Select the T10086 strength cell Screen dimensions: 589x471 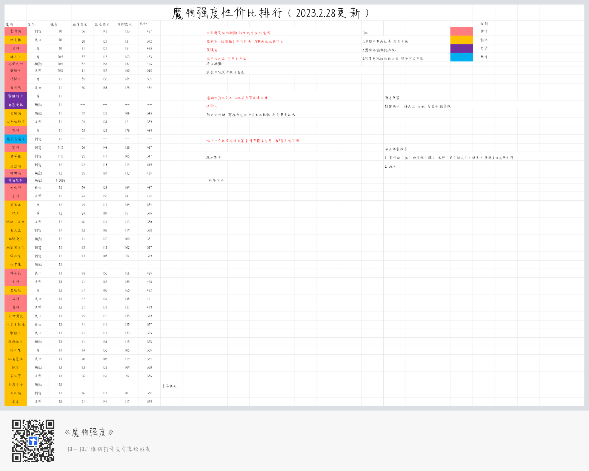click(60, 181)
